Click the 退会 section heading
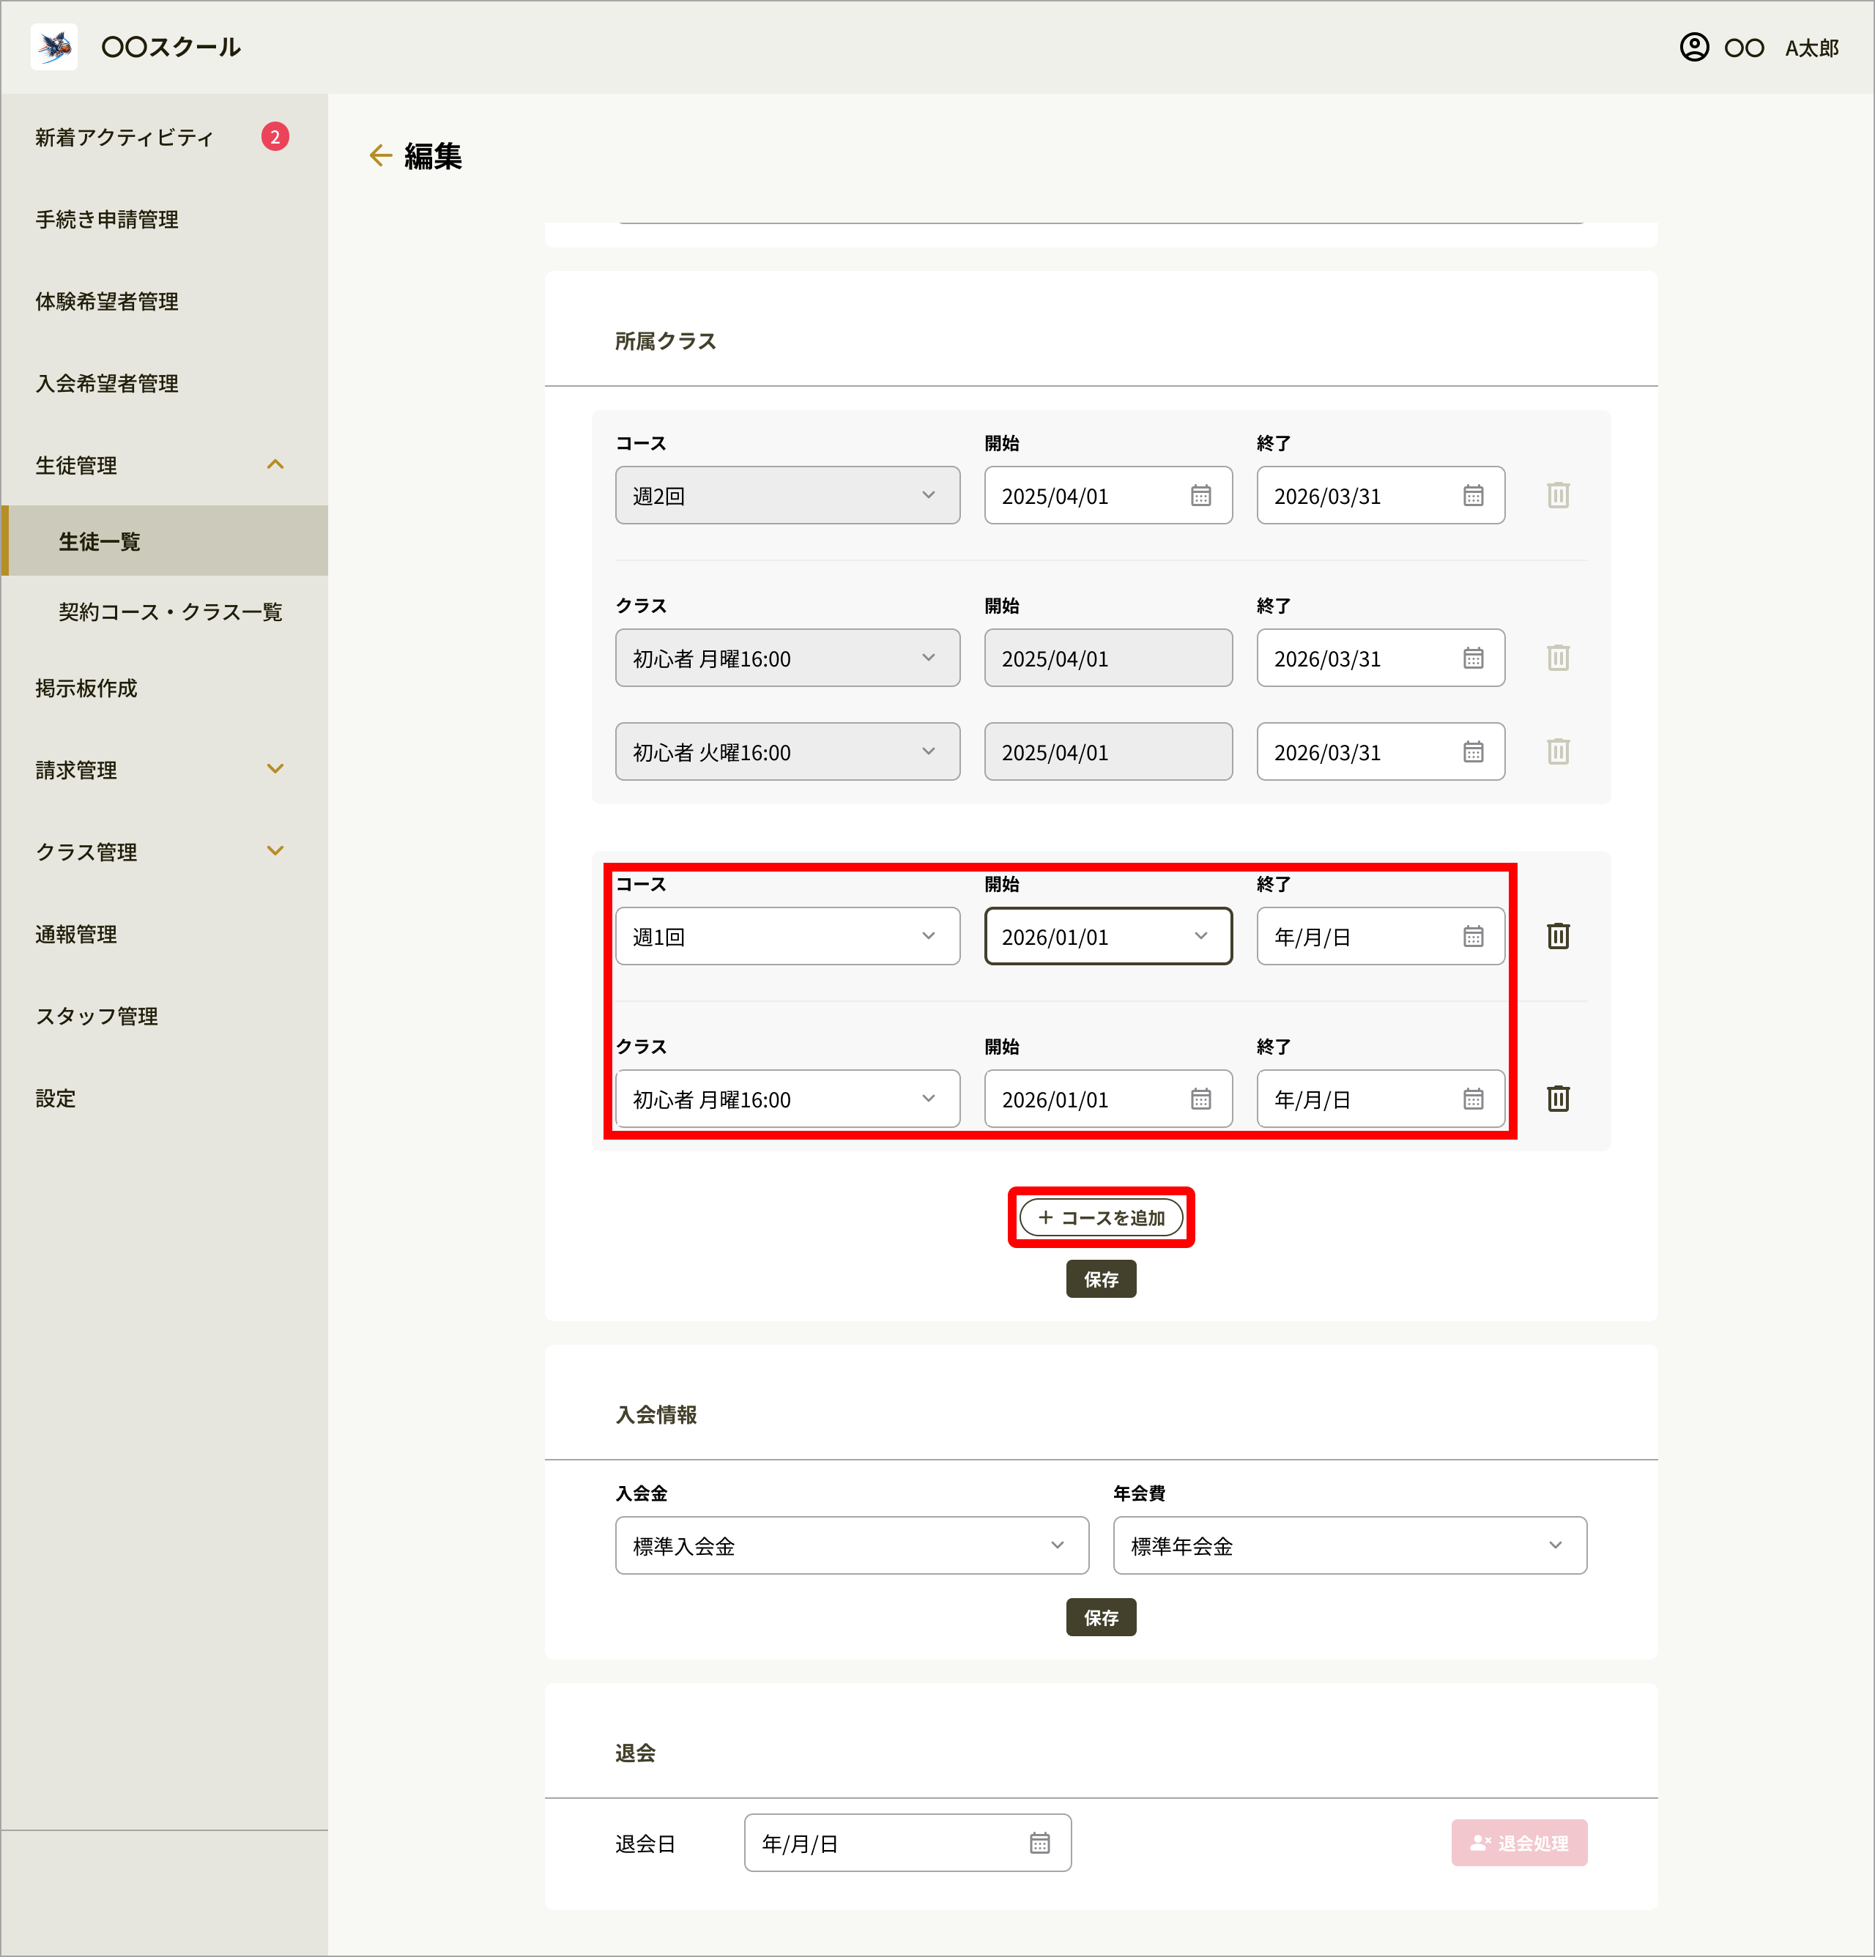Screen dimensions: 1875x1957 click(635, 1753)
